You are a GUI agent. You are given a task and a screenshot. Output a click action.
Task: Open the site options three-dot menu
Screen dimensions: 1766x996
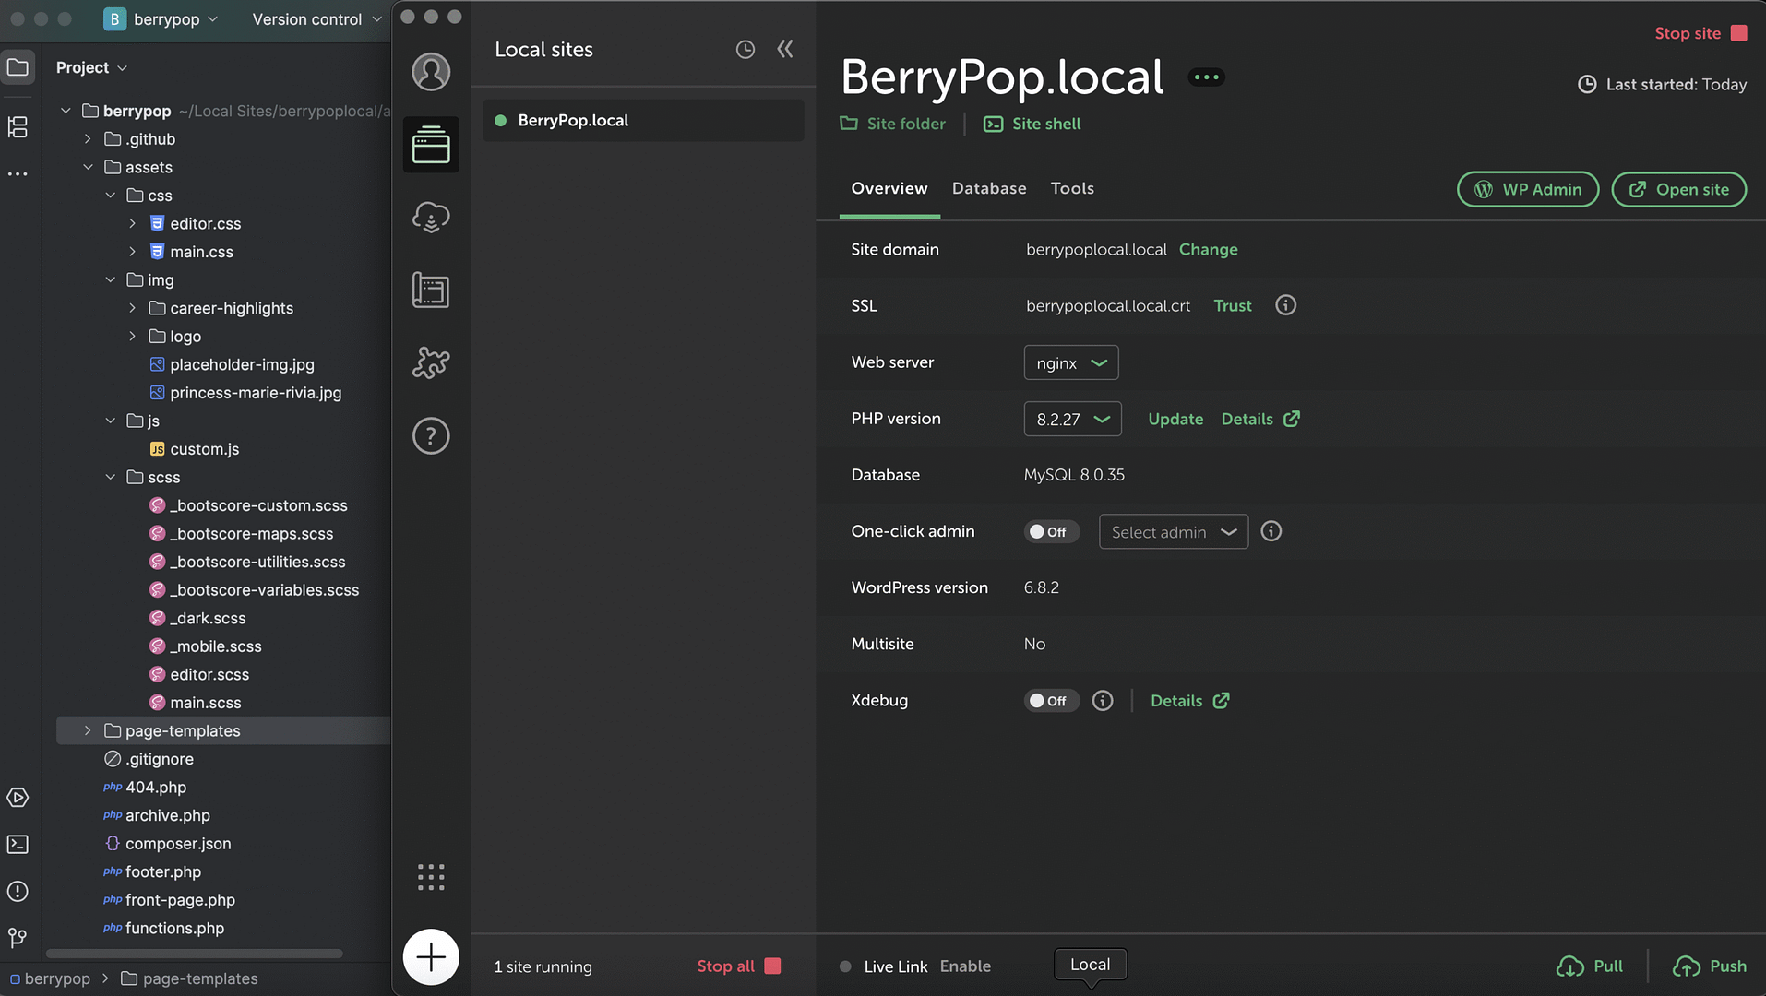[x=1206, y=77]
